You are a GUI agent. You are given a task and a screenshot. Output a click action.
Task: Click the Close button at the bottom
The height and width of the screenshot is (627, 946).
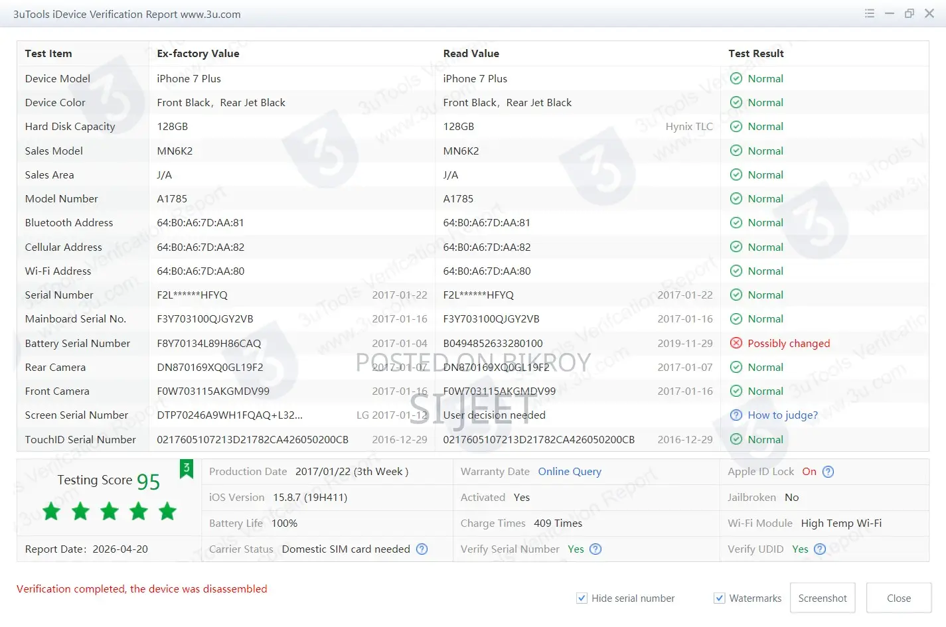(899, 598)
